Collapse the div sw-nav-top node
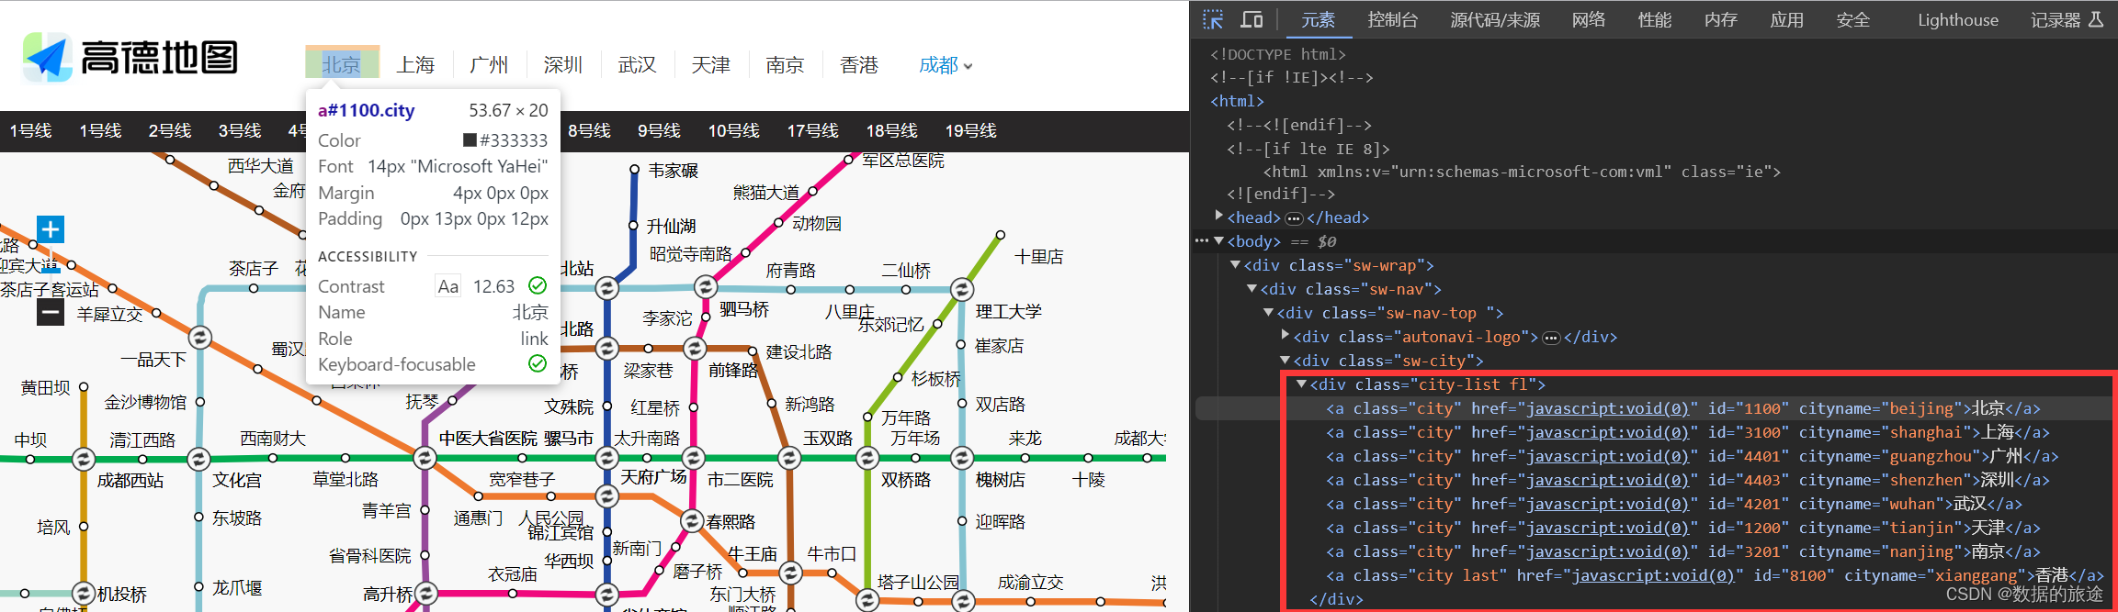Image resolution: width=2118 pixels, height=612 pixels. tap(1269, 313)
